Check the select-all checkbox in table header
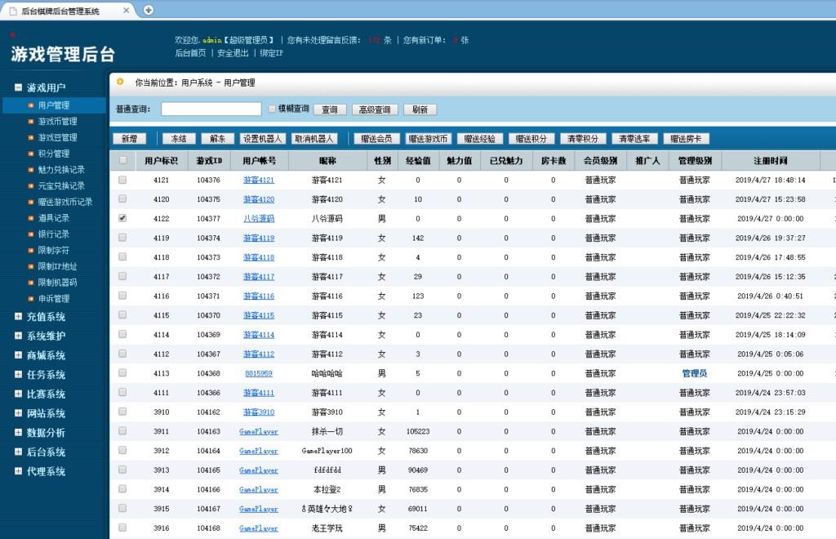The image size is (836, 539). tap(123, 160)
